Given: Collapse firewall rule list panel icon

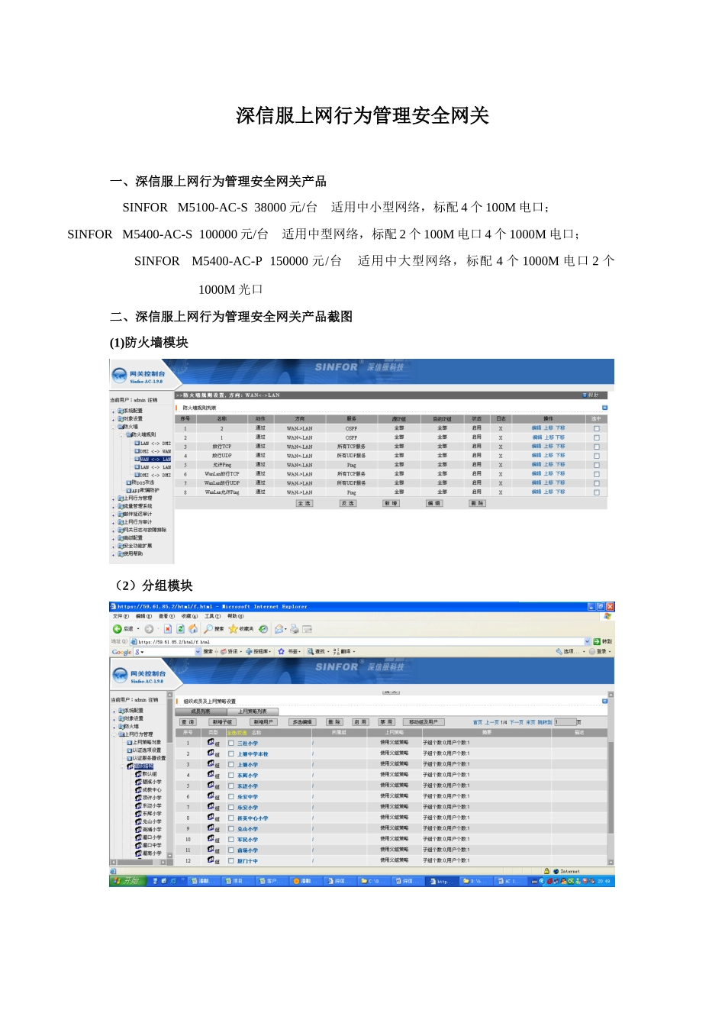Looking at the screenshot, I should 605,408.
